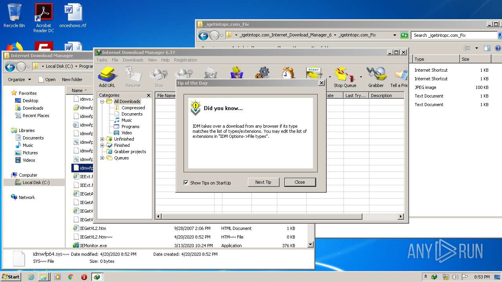Click the Stop Queue toolbar icon
The image size is (502, 282).
pos(344,77)
